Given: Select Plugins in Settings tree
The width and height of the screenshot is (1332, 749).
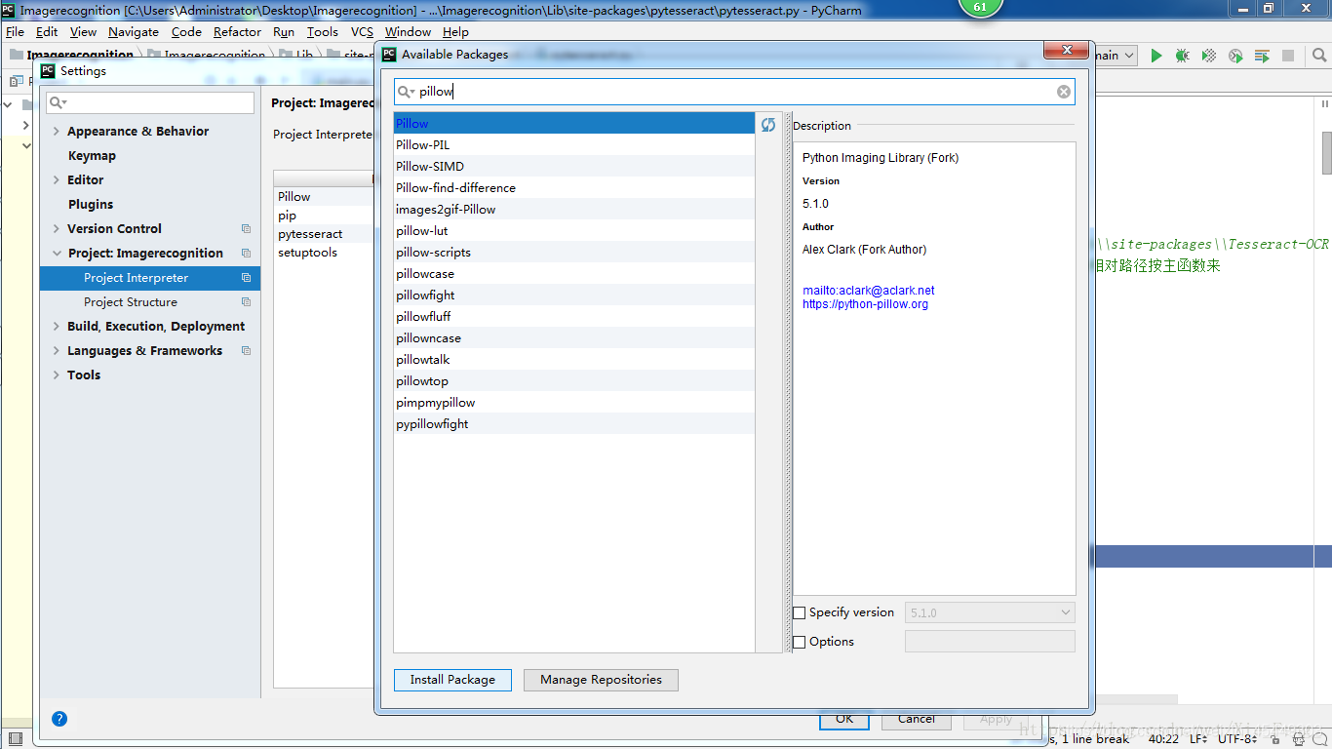Looking at the screenshot, I should (91, 205).
